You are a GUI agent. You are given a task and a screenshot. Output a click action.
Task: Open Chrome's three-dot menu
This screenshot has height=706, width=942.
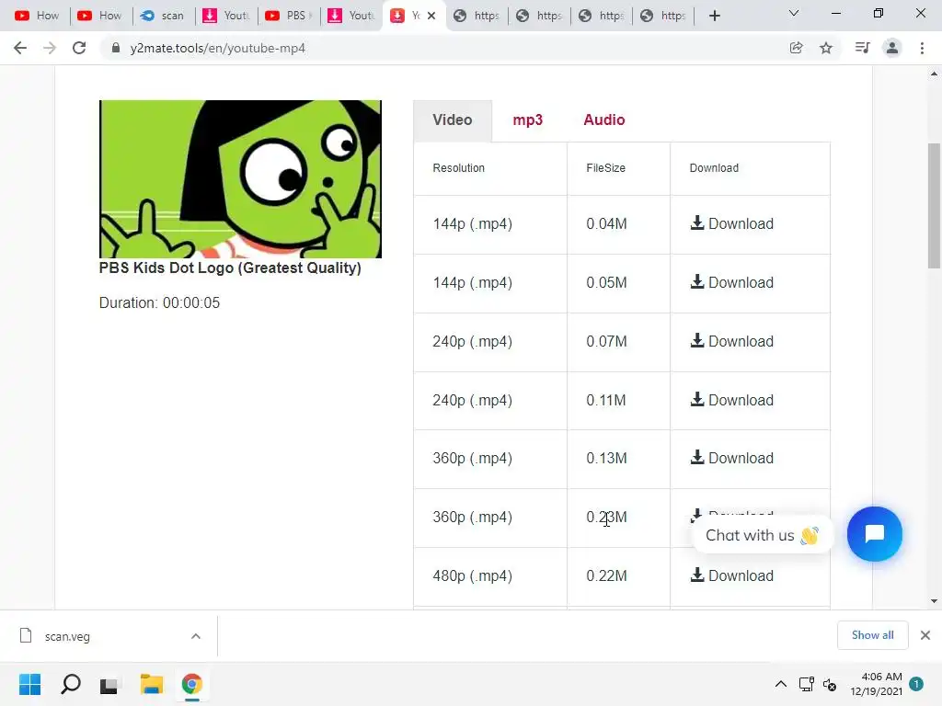tap(922, 48)
